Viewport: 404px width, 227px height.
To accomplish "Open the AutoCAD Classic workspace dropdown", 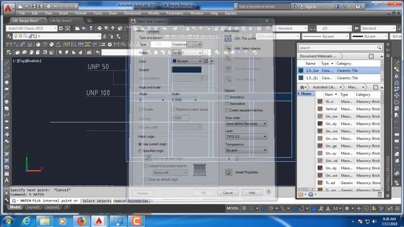I will coord(32,28).
